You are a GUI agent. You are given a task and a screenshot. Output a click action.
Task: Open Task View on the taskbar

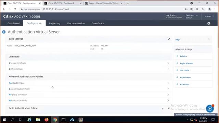21,120
